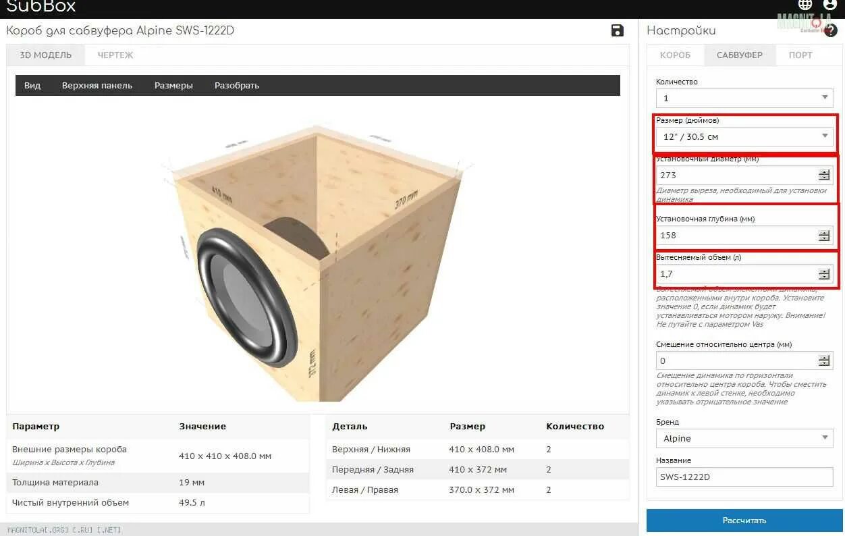Screen dimensions: 845x536
Task: Click the Передняя / Задняя detail row
Action: click(478, 469)
